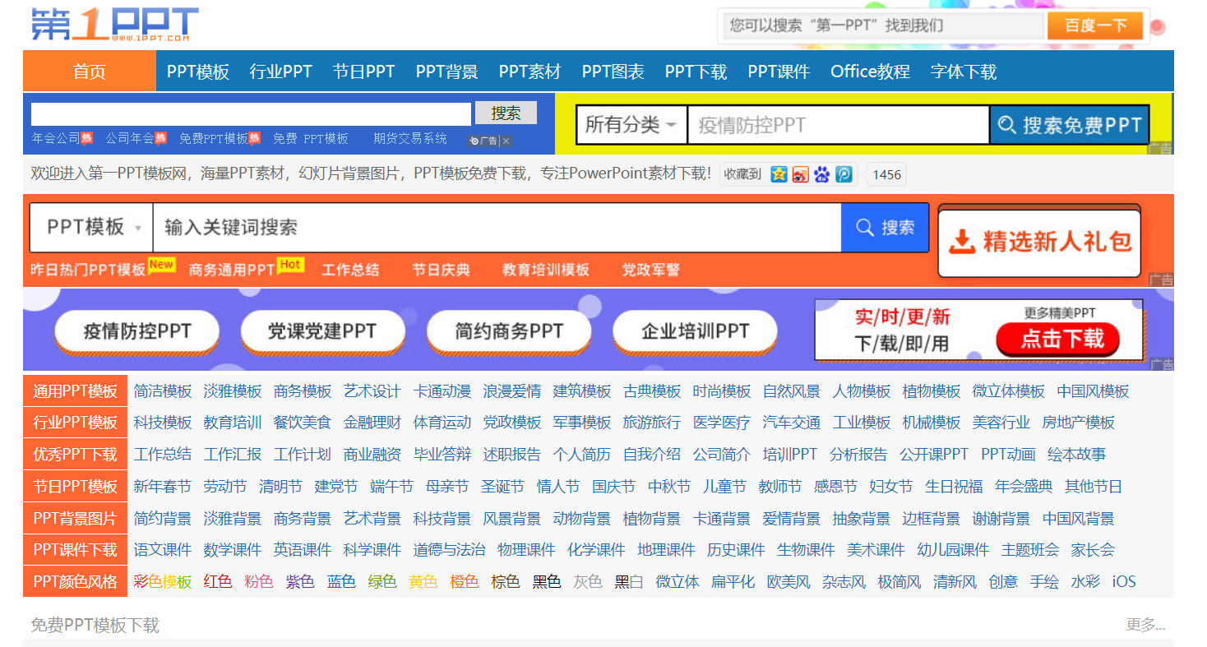The height and width of the screenshot is (647, 1207).
Task: Open the 年会公司 hot search link
Action: pos(56,139)
